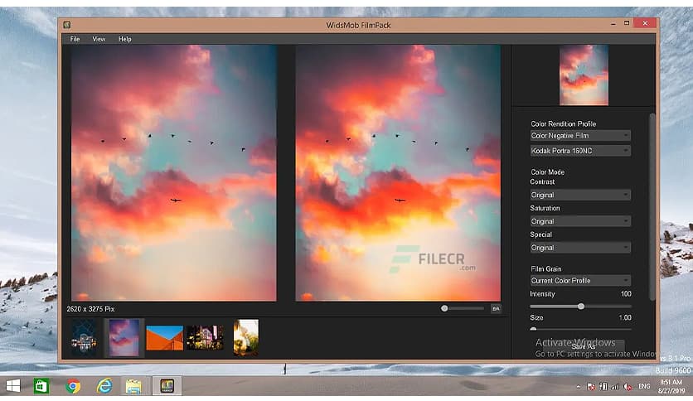693x401 pixels.
Task: Select the orange building thumbnail
Action: pos(164,338)
